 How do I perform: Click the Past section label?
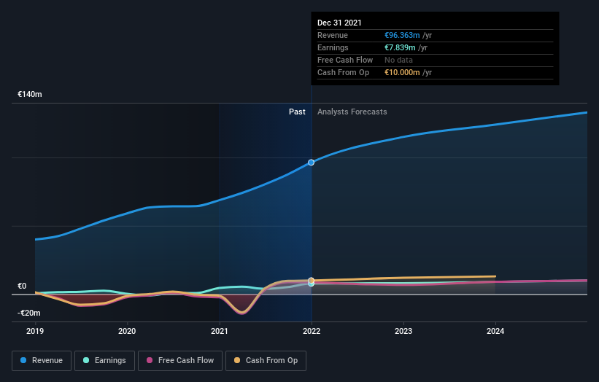pos(297,112)
